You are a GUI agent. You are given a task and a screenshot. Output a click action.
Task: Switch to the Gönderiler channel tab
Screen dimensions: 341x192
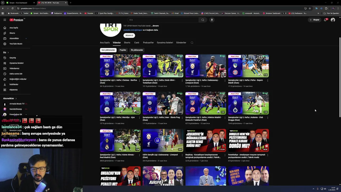(x=181, y=43)
